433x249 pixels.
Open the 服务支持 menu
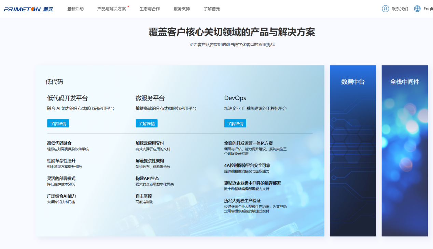(182, 9)
